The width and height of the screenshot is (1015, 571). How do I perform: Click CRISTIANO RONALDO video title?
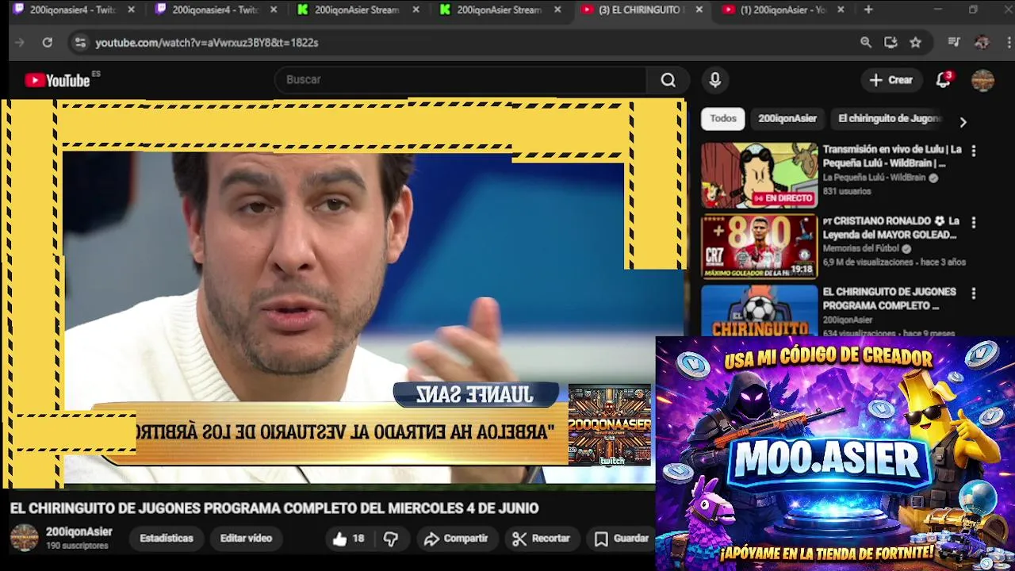point(891,228)
